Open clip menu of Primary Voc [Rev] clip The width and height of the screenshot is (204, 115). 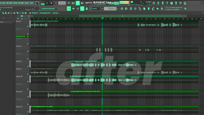point(31,21)
